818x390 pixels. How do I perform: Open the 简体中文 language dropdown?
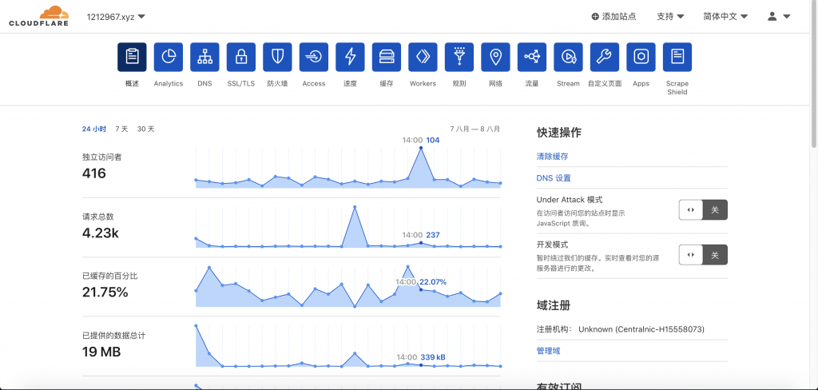click(x=730, y=16)
